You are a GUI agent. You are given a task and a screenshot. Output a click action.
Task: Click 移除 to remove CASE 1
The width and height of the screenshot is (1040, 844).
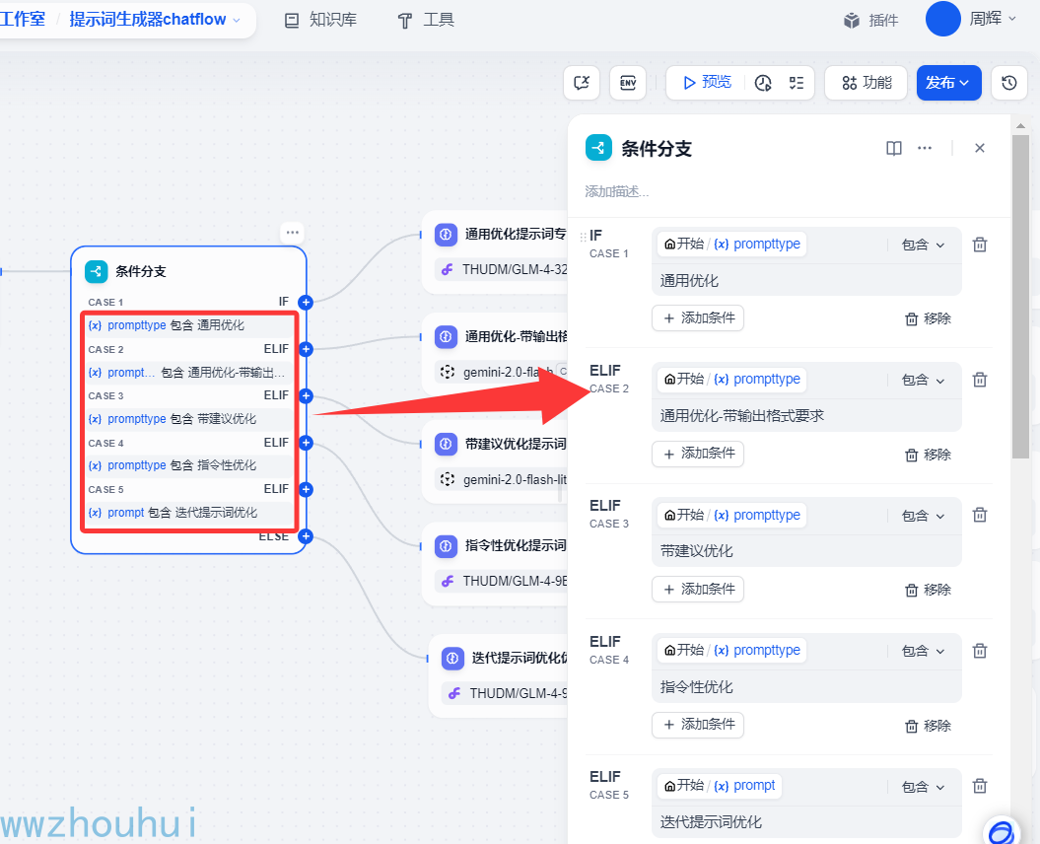pos(928,319)
